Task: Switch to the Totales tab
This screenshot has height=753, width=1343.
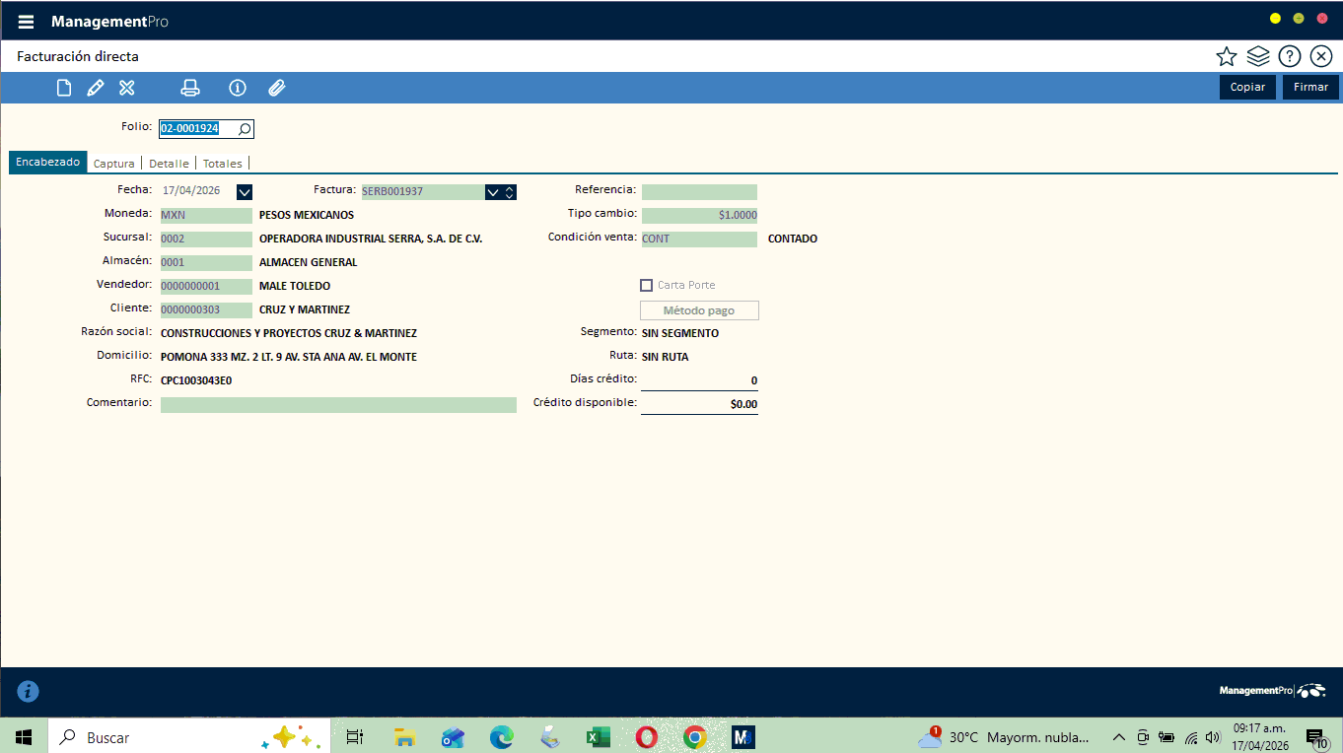Action: pos(222,164)
